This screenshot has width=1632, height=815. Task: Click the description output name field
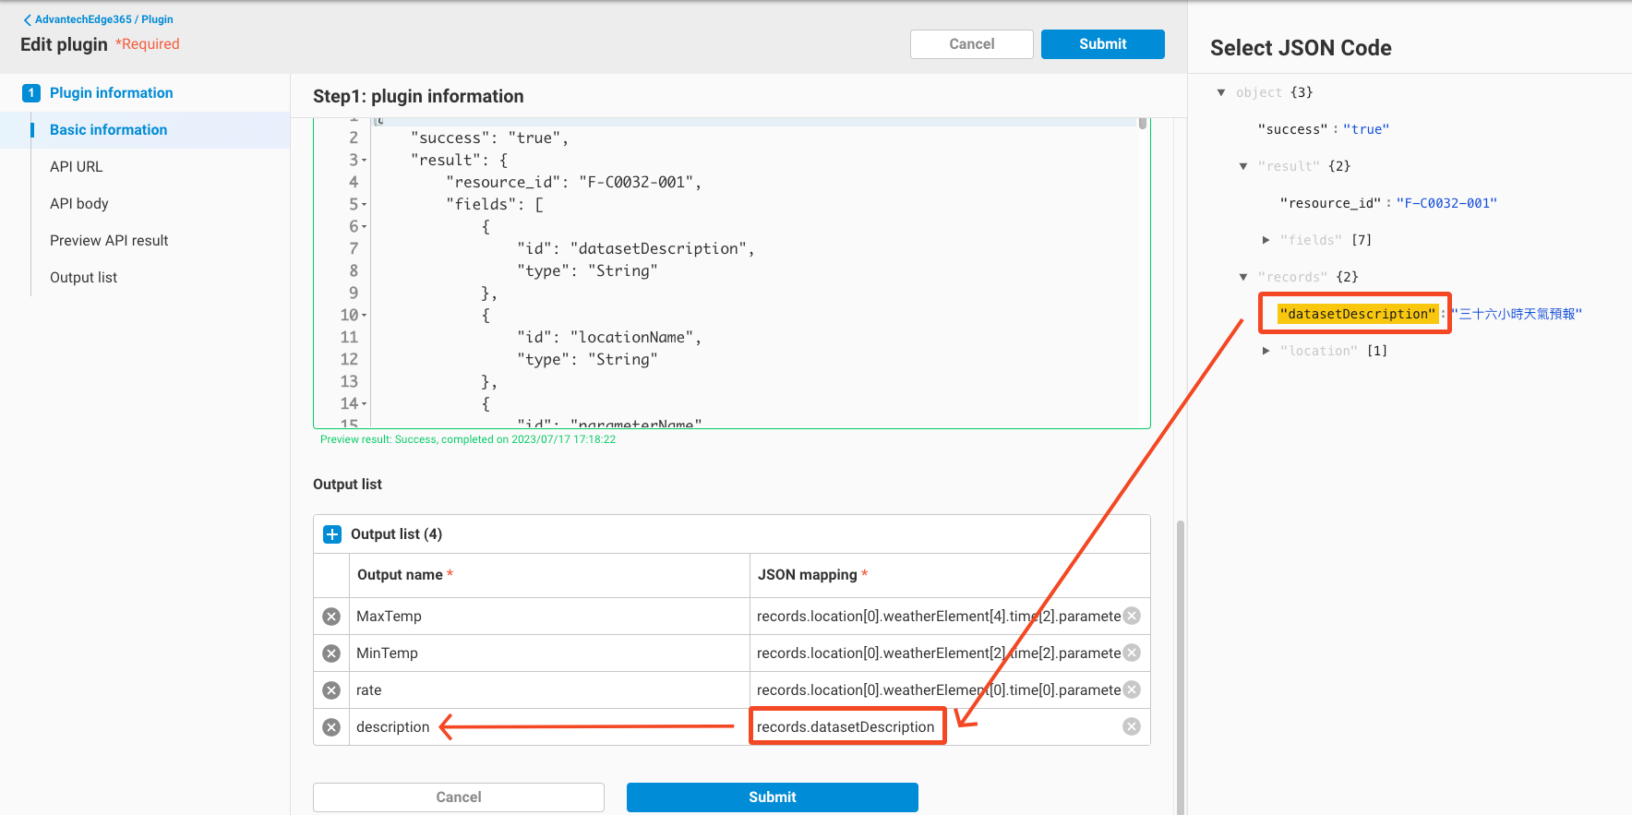549,727
